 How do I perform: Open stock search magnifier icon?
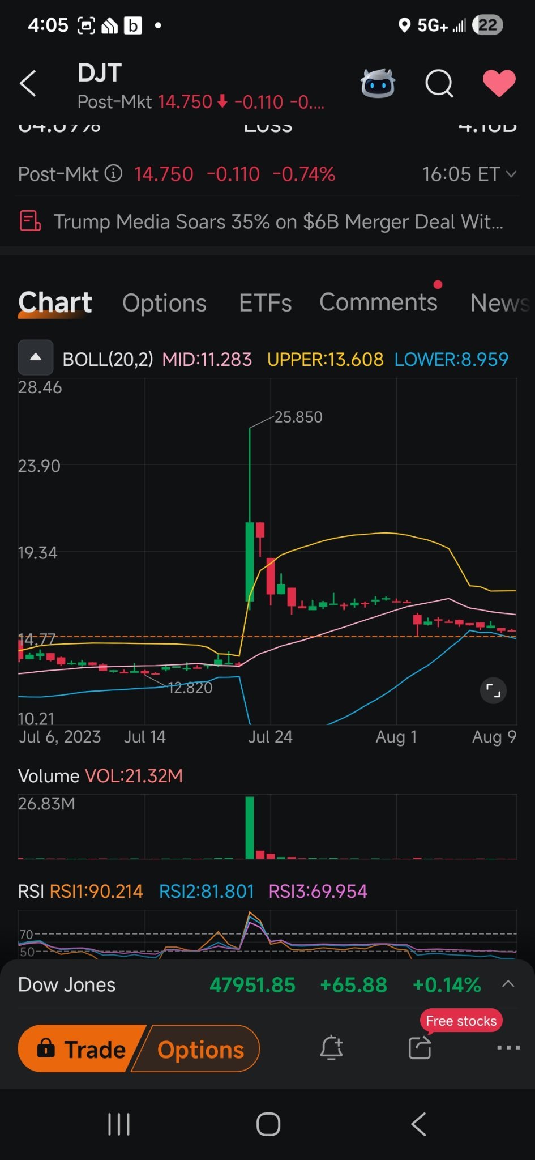pyautogui.click(x=439, y=84)
